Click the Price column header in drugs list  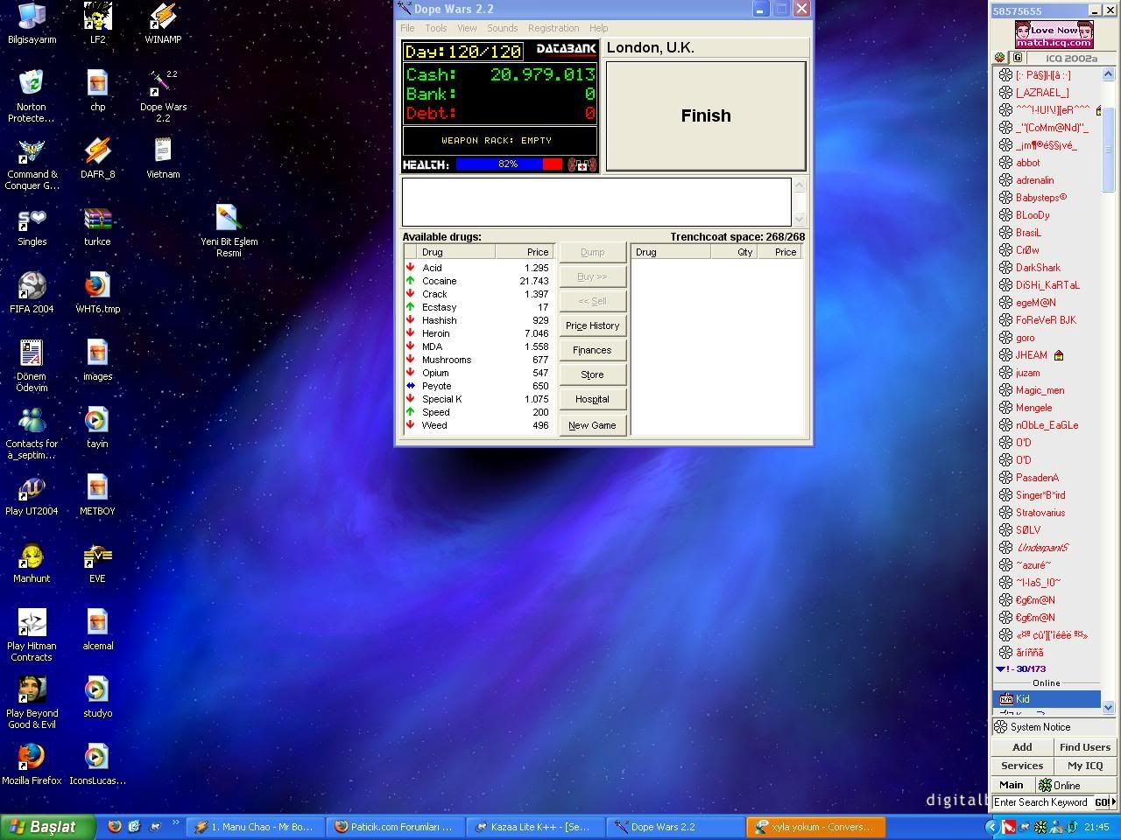pos(537,252)
